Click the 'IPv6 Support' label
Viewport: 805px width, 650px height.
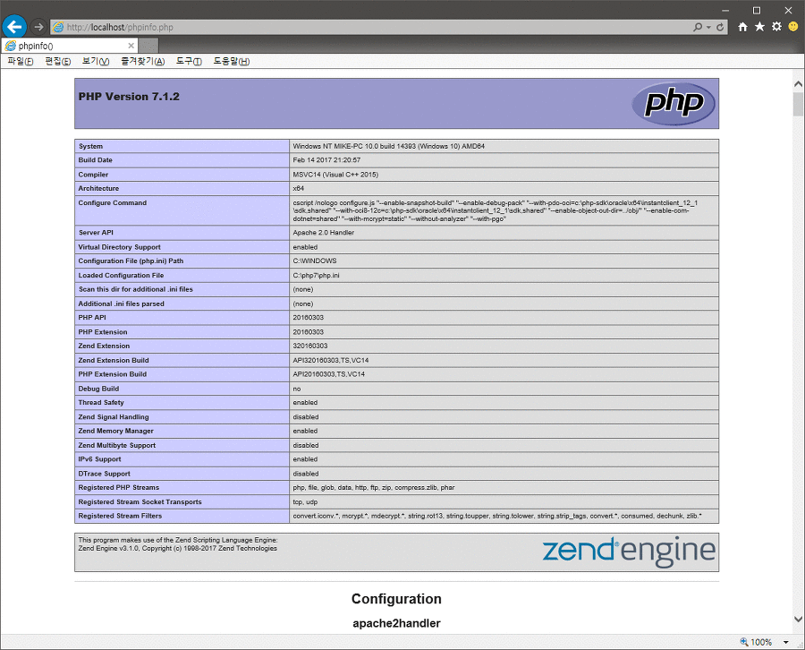coord(99,459)
